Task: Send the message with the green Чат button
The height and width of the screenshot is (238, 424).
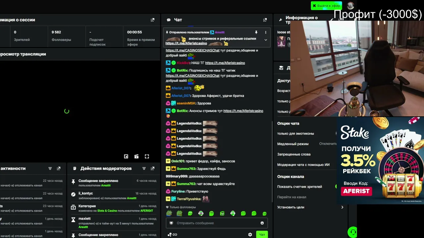Action: pos(262,235)
